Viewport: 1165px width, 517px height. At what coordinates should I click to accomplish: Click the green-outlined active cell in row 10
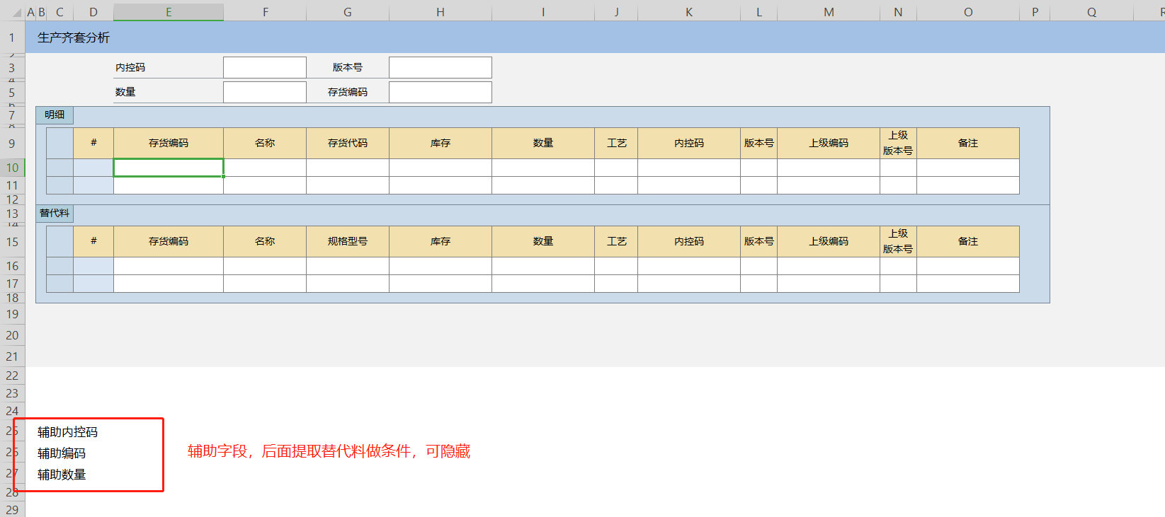(x=168, y=168)
